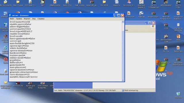This screenshot has width=184, height=103.
Task: Open the Справка menu in Notepad
Action: [x=41, y=19]
